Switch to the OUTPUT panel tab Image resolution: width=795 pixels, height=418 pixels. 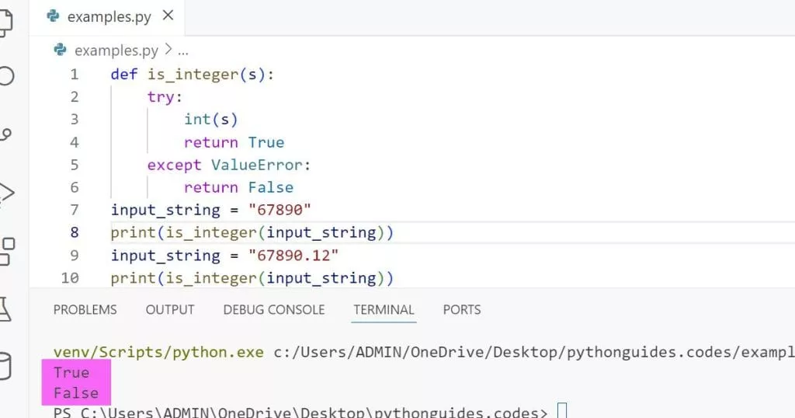point(170,309)
